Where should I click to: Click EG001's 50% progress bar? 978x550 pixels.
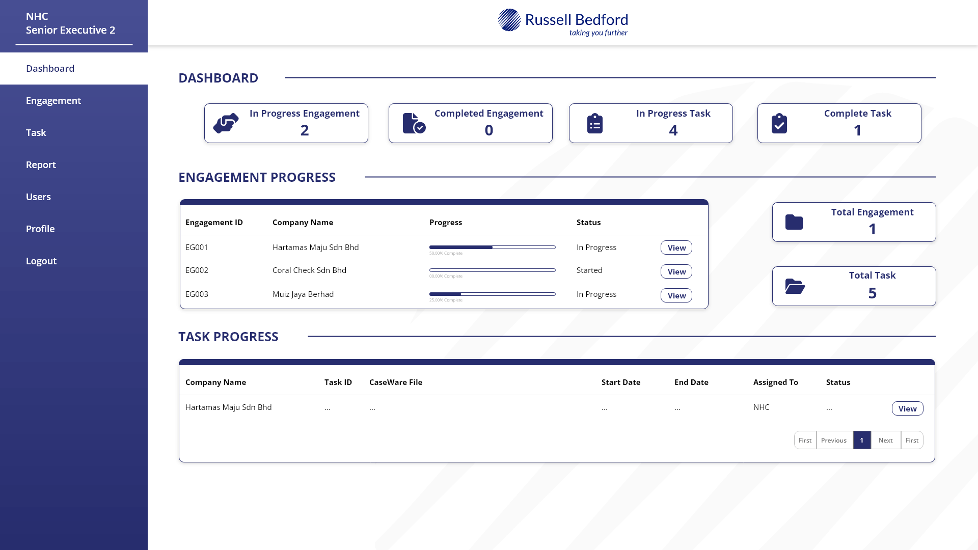coord(492,247)
